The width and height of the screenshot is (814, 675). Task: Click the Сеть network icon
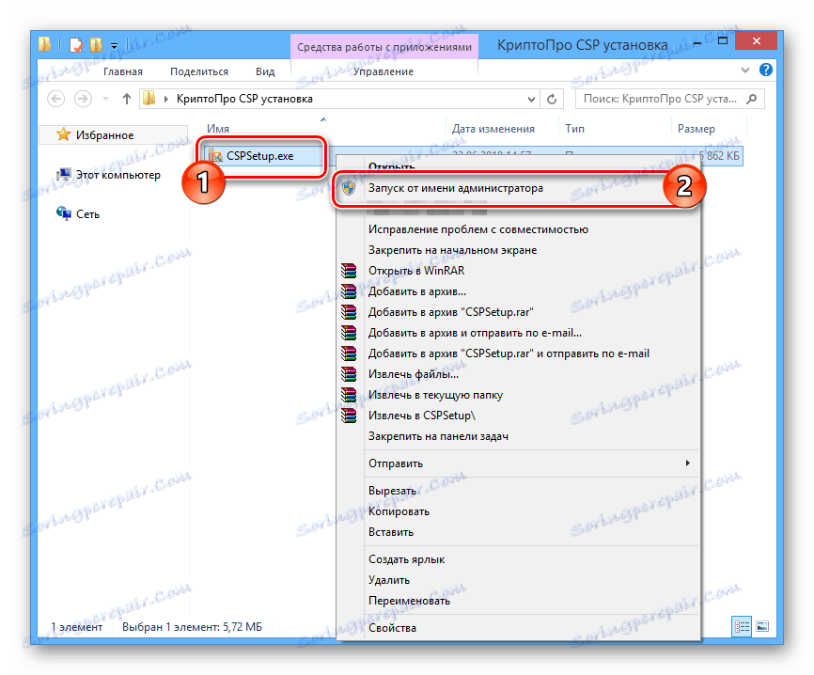[x=64, y=213]
